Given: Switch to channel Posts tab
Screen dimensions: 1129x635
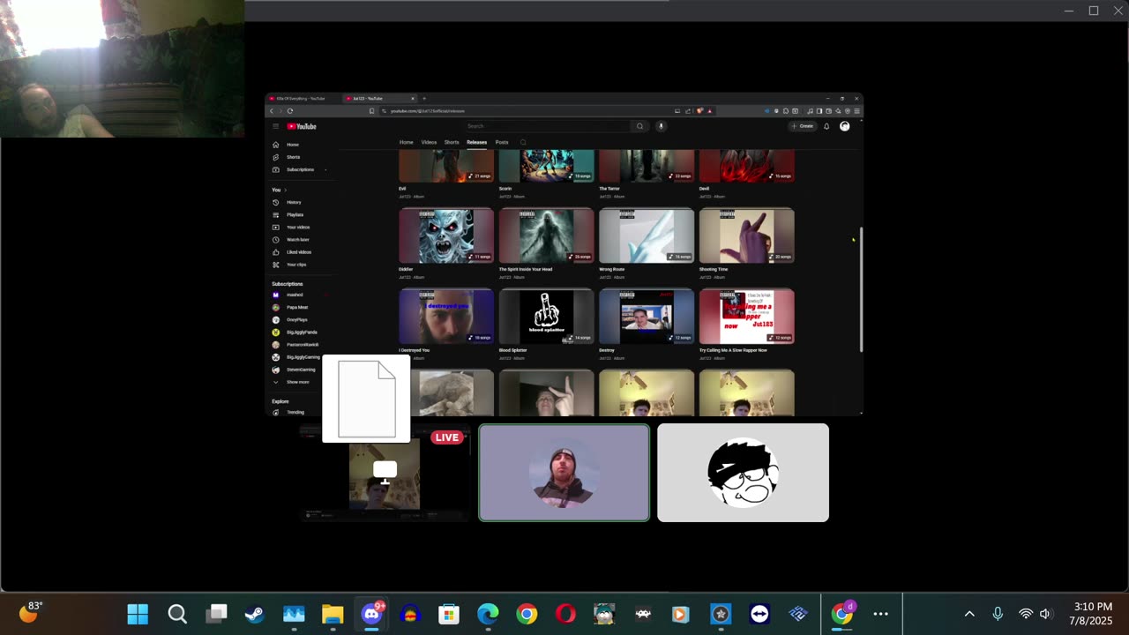Looking at the screenshot, I should [502, 142].
